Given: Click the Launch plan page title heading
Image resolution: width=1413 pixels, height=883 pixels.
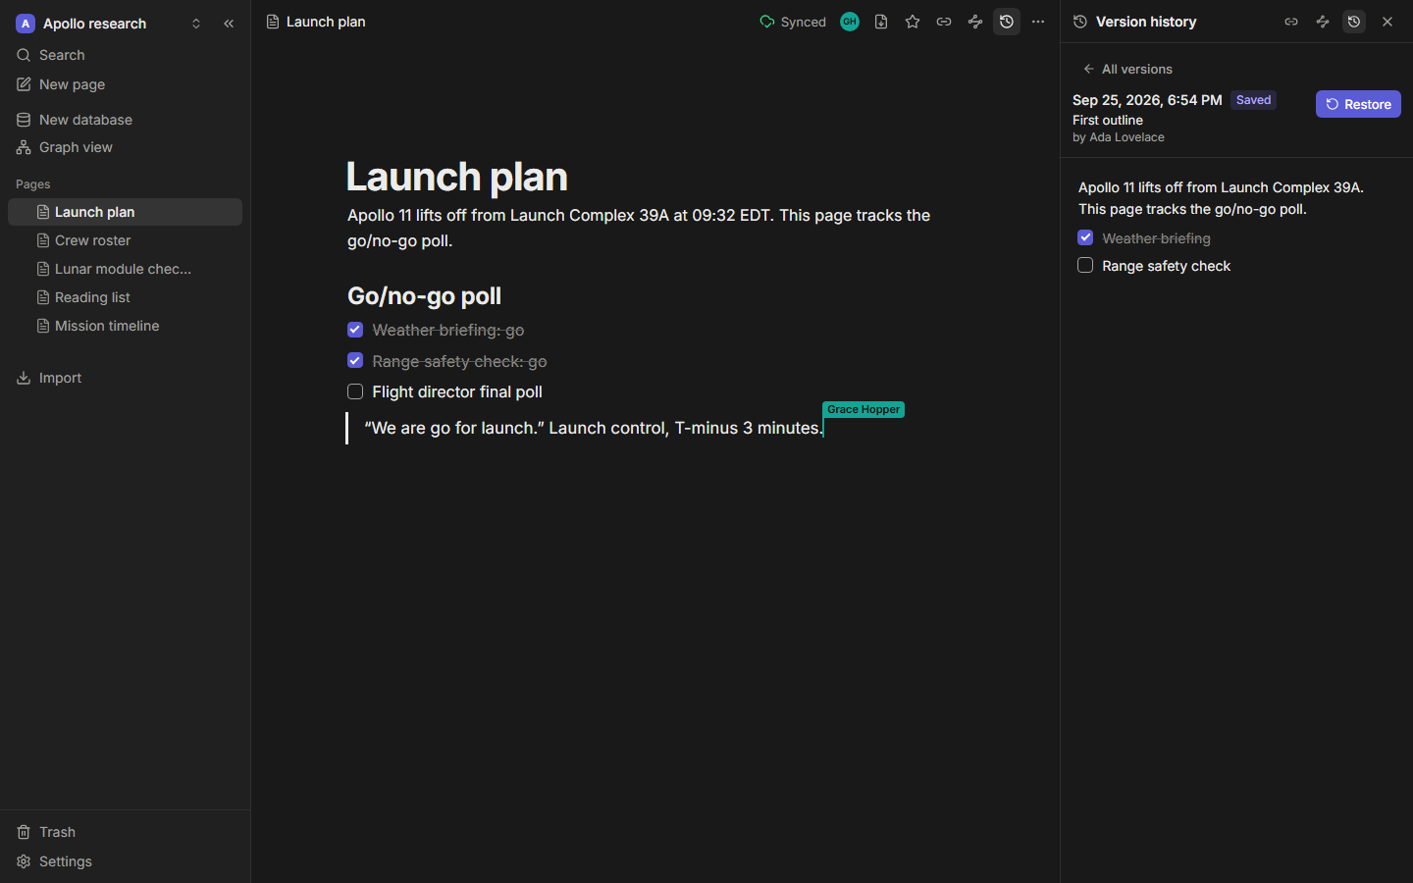Looking at the screenshot, I should [x=457, y=177].
